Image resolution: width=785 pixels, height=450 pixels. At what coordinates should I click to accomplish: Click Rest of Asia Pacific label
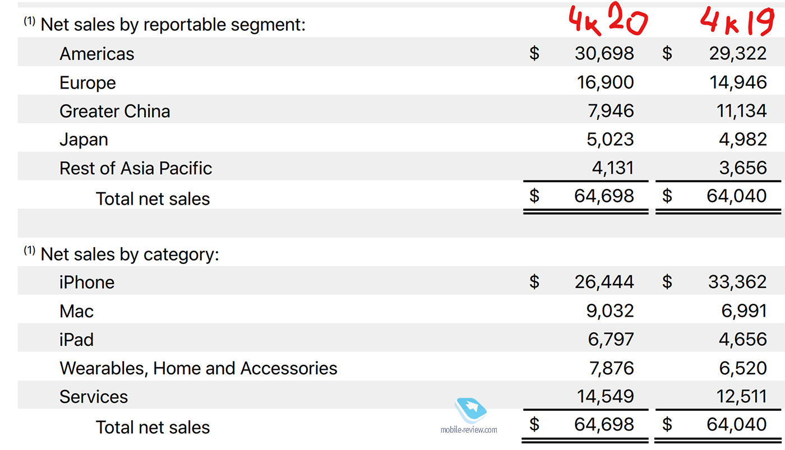[136, 168]
